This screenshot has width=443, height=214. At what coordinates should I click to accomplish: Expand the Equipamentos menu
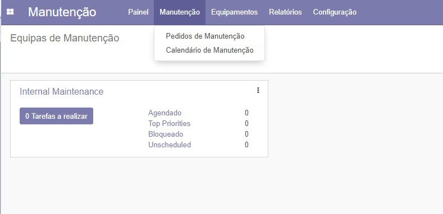click(234, 12)
